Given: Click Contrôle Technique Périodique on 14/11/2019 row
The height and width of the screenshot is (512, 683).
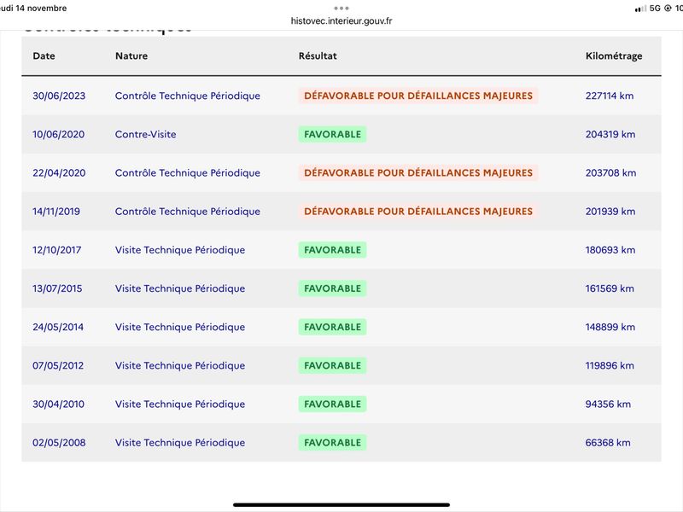Looking at the screenshot, I should [187, 211].
